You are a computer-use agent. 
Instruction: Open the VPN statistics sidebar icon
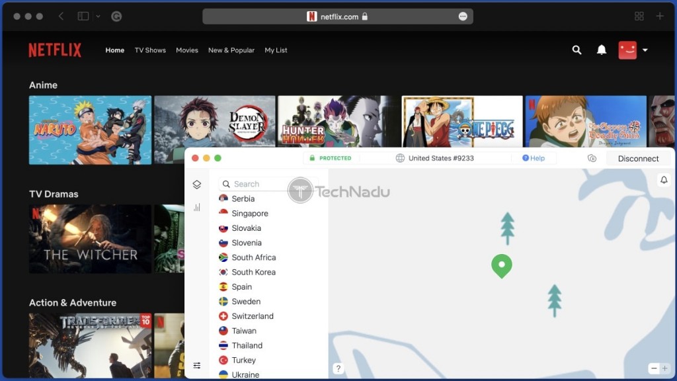[197, 207]
